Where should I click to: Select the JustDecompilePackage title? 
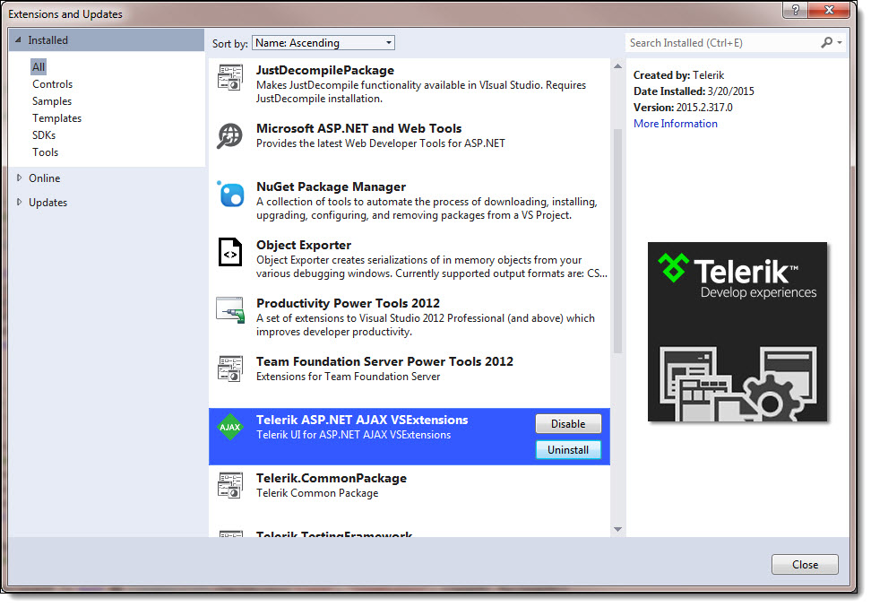325,70
